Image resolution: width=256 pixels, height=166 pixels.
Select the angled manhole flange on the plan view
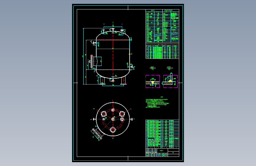click(97, 134)
